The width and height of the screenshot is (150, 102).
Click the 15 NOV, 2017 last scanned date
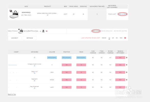(x=112, y=14)
